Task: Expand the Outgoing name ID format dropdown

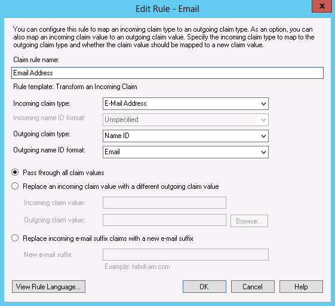Action: 186,152
